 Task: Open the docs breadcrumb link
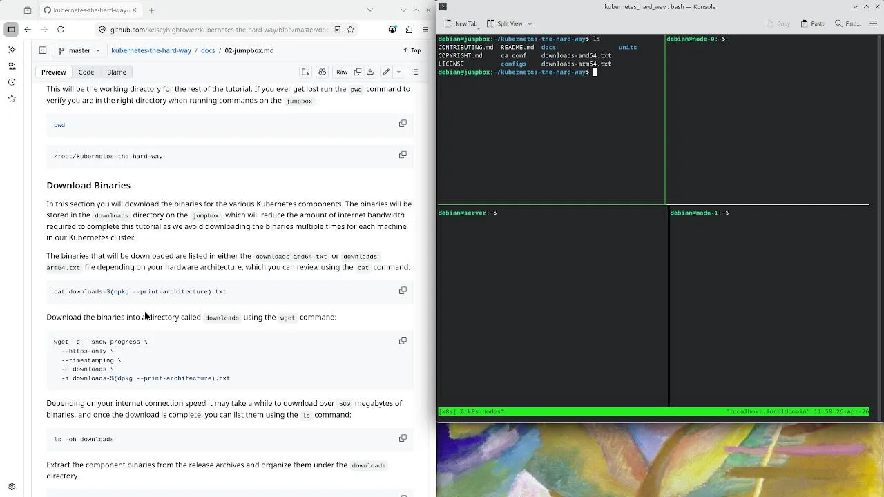tap(208, 50)
